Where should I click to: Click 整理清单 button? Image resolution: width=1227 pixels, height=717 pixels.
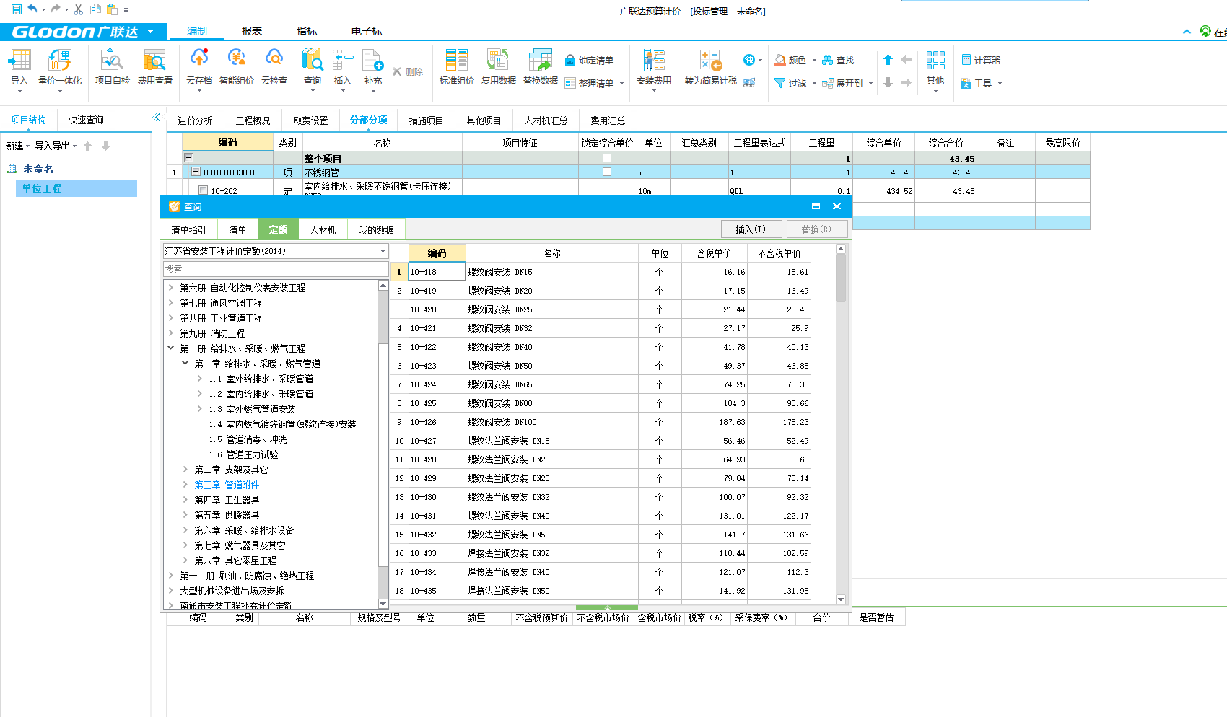pos(594,84)
